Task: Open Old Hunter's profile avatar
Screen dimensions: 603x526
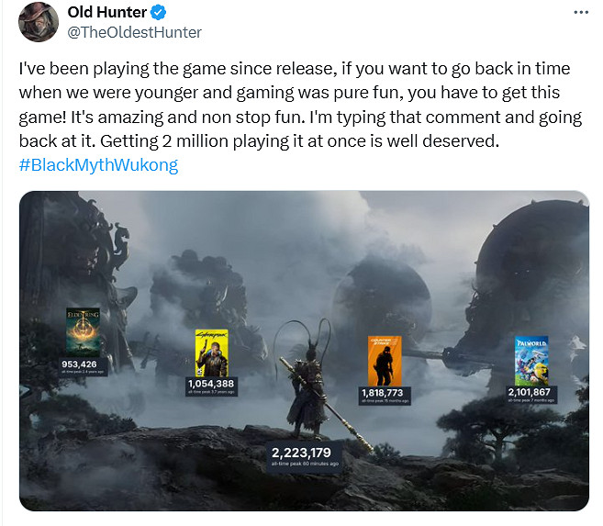Action: (x=38, y=22)
